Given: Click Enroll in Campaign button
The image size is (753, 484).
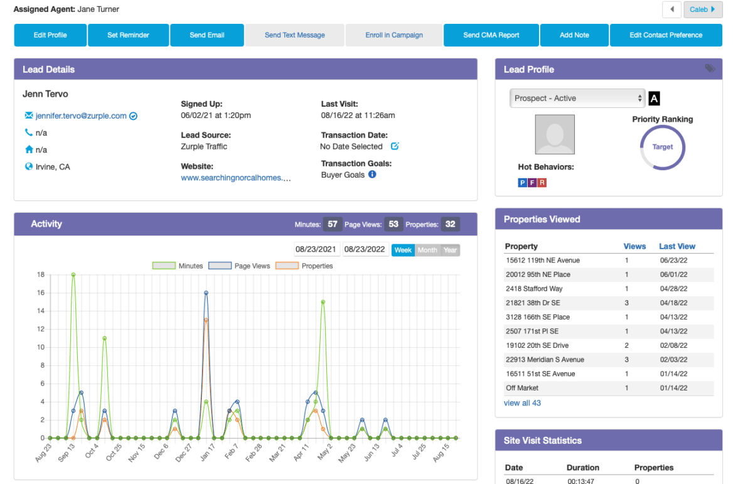Looking at the screenshot, I should tap(394, 35).
